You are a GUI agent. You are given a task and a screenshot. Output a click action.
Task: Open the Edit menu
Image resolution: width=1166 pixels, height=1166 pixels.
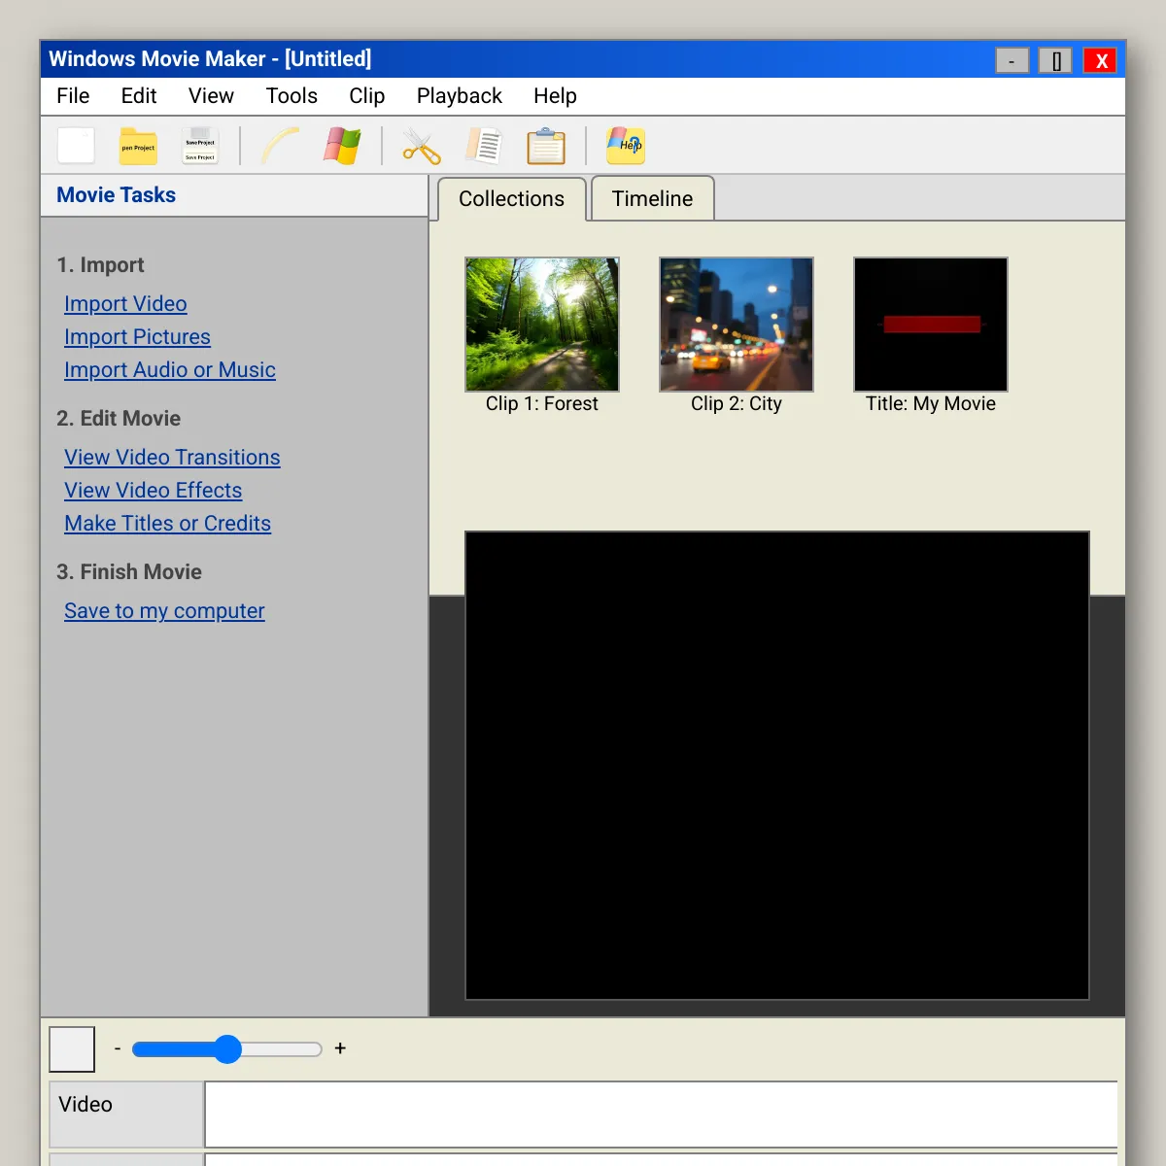pos(139,96)
